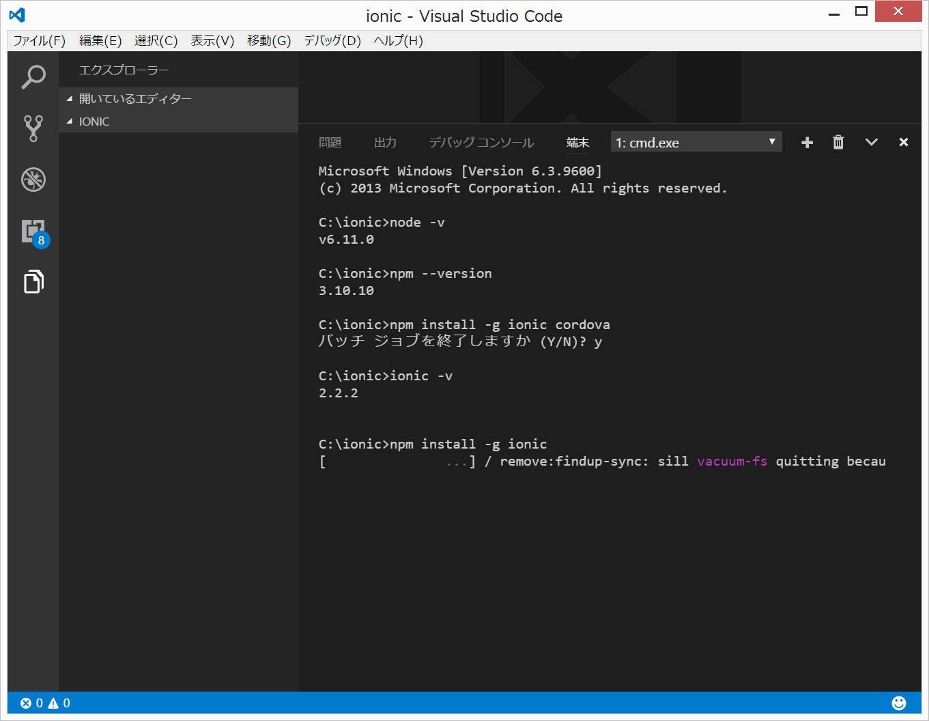This screenshot has width=929, height=721.
Task: Kill terminal using trash can icon
Action: click(838, 142)
